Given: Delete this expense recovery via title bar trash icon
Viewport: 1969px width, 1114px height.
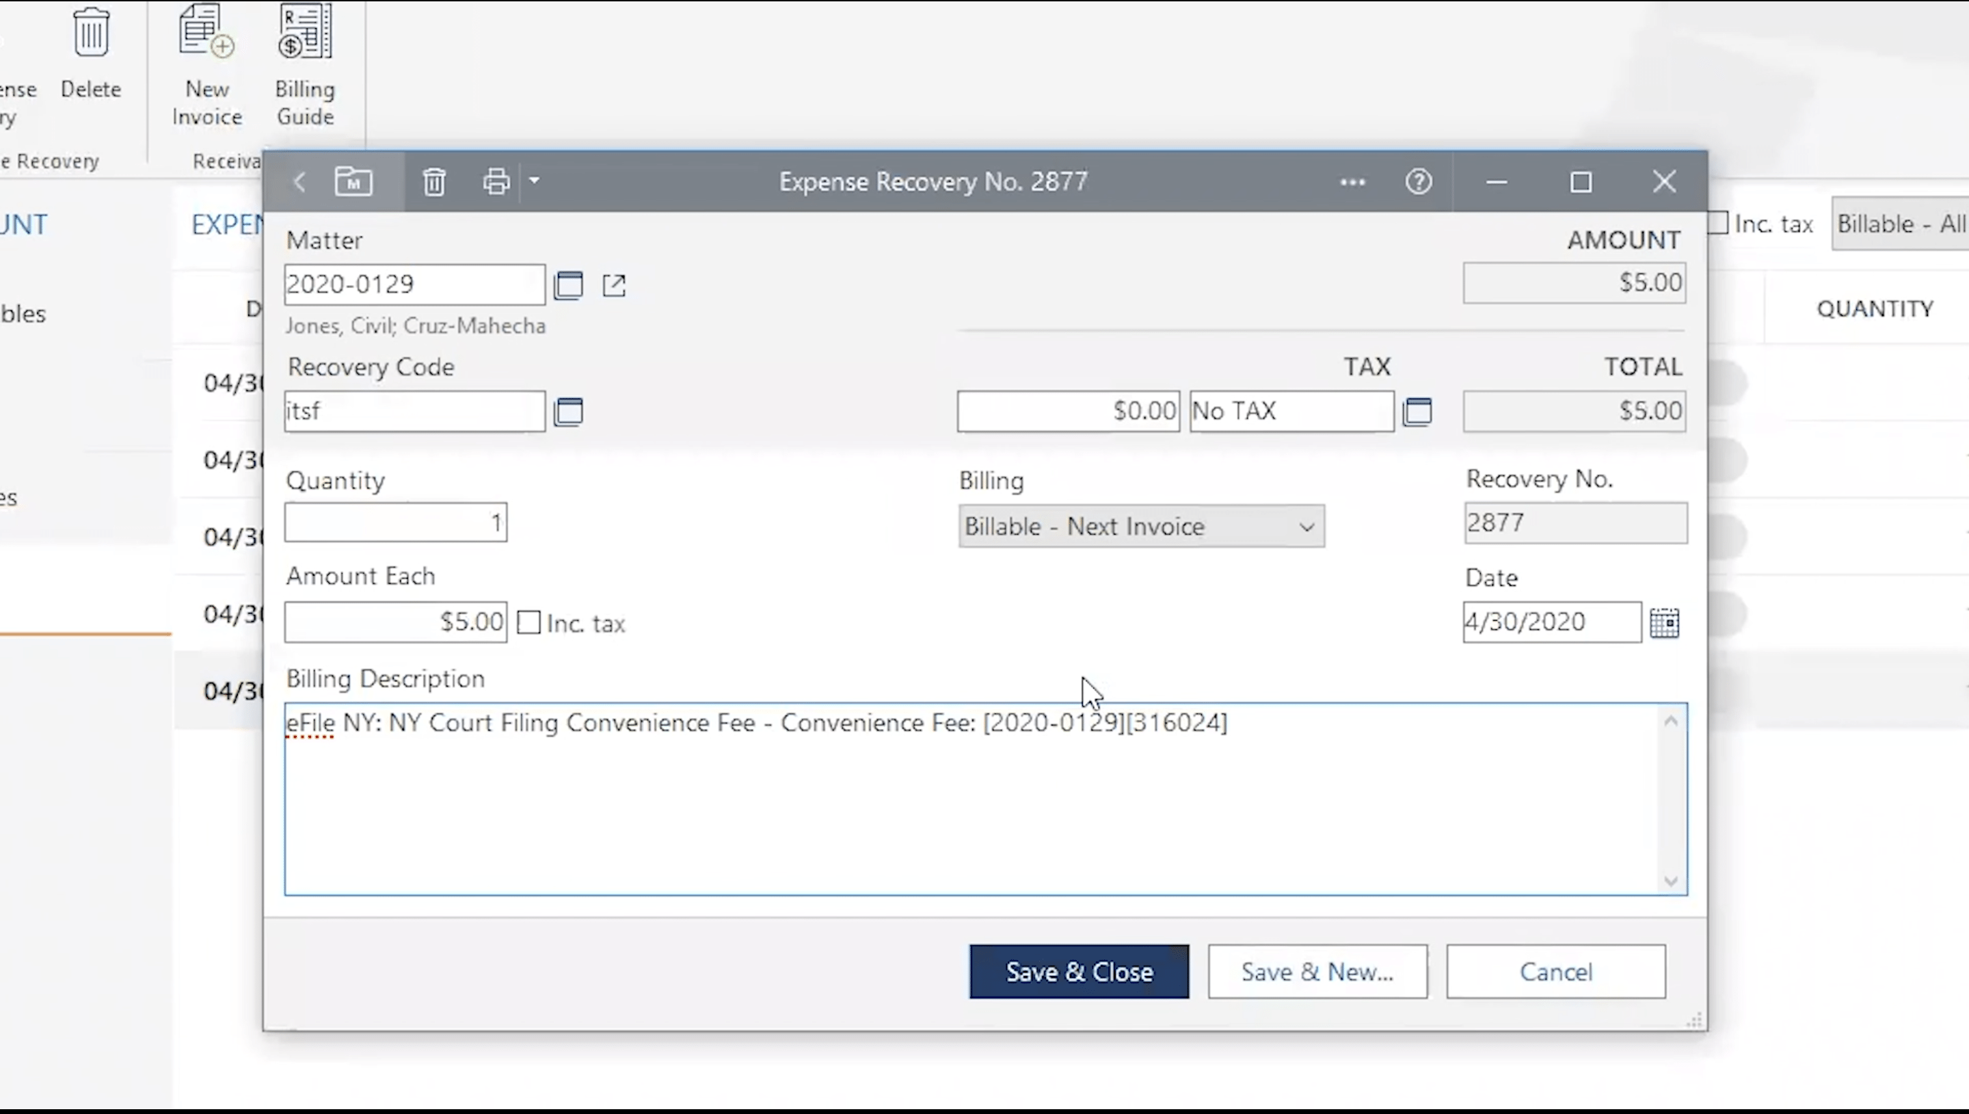Looking at the screenshot, I should pyautogui.click(x=434, y=182).
